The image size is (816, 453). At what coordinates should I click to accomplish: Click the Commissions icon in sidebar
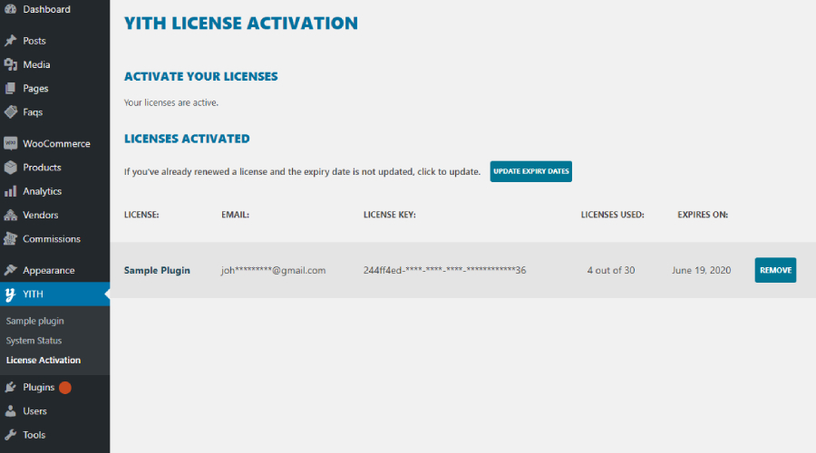(x=10, y=238)
